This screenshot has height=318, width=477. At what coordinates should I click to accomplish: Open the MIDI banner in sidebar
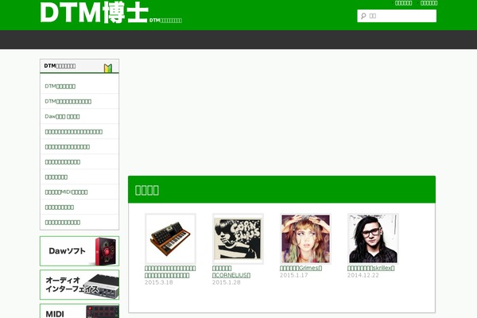point(79,311)
